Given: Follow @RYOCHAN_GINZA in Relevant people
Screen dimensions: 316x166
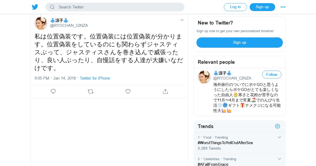Looking at the screenshot, I should tap(272, 75).
